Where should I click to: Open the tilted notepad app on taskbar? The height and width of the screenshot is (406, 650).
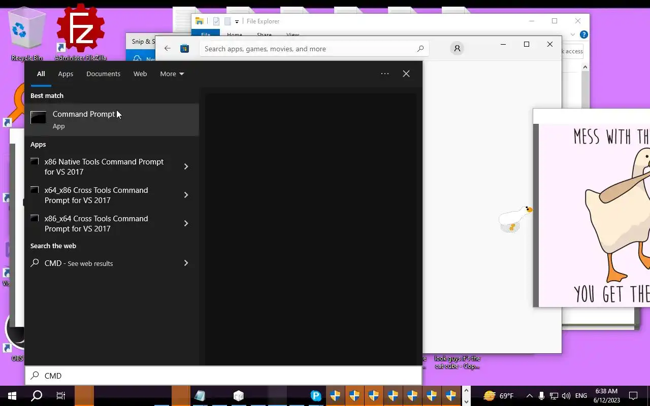pos(200,396)
